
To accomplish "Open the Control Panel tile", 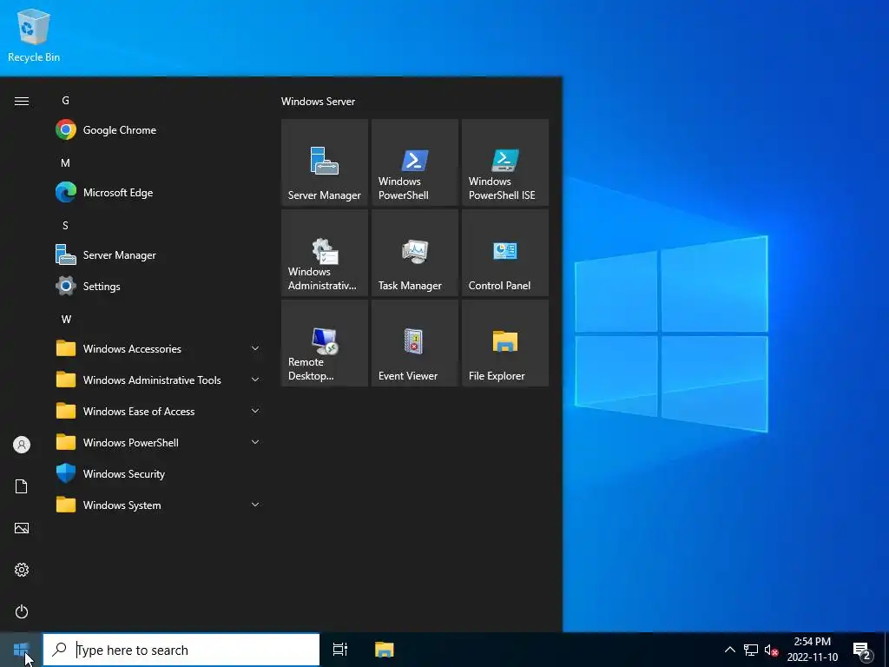I will tap(504, 253).
